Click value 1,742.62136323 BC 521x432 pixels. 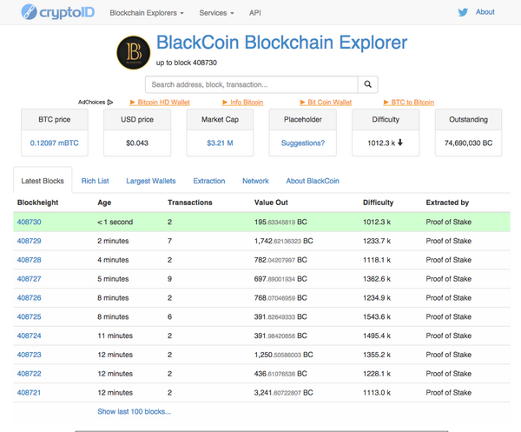point(283,241)
